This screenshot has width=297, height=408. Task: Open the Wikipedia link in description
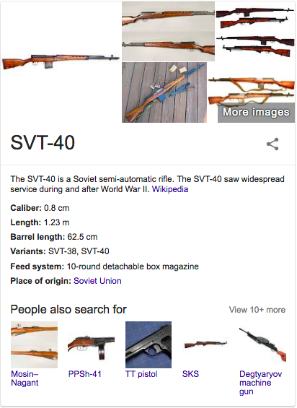(x=170, y=189)
